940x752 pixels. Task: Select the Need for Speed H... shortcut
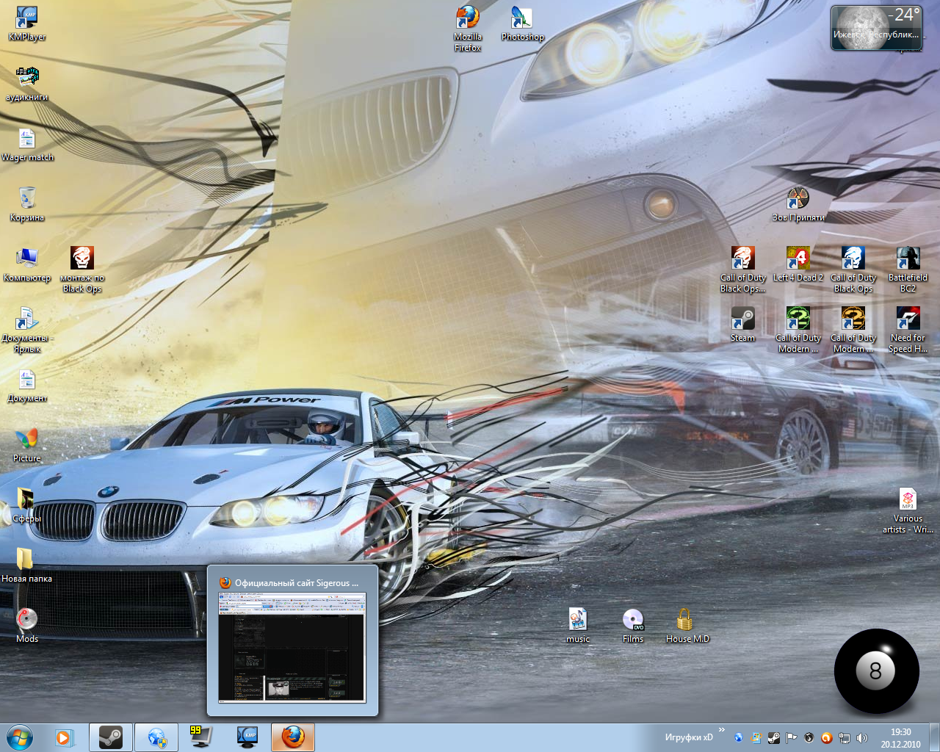(x=908, y=329)
